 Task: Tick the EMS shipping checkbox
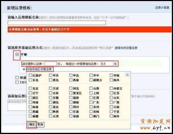(x=17, y=82)
